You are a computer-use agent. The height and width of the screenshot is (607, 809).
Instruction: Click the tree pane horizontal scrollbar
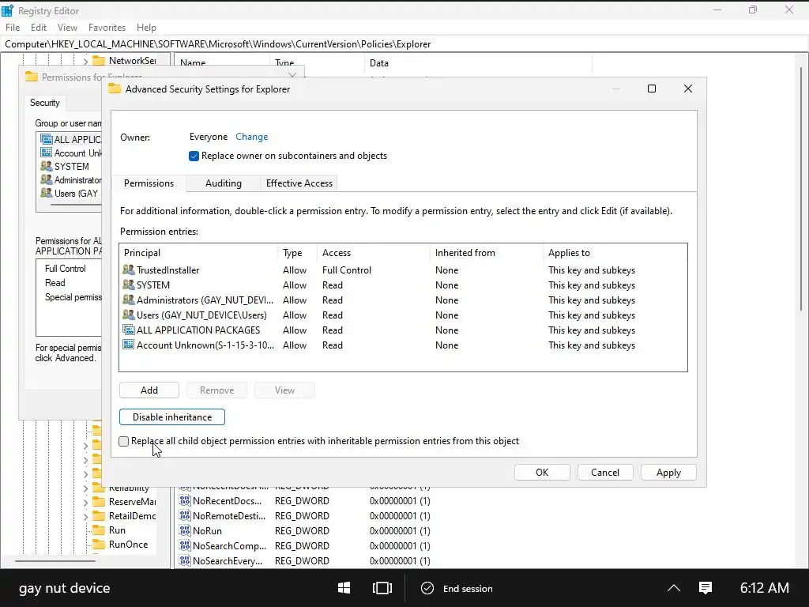(55, 560)
